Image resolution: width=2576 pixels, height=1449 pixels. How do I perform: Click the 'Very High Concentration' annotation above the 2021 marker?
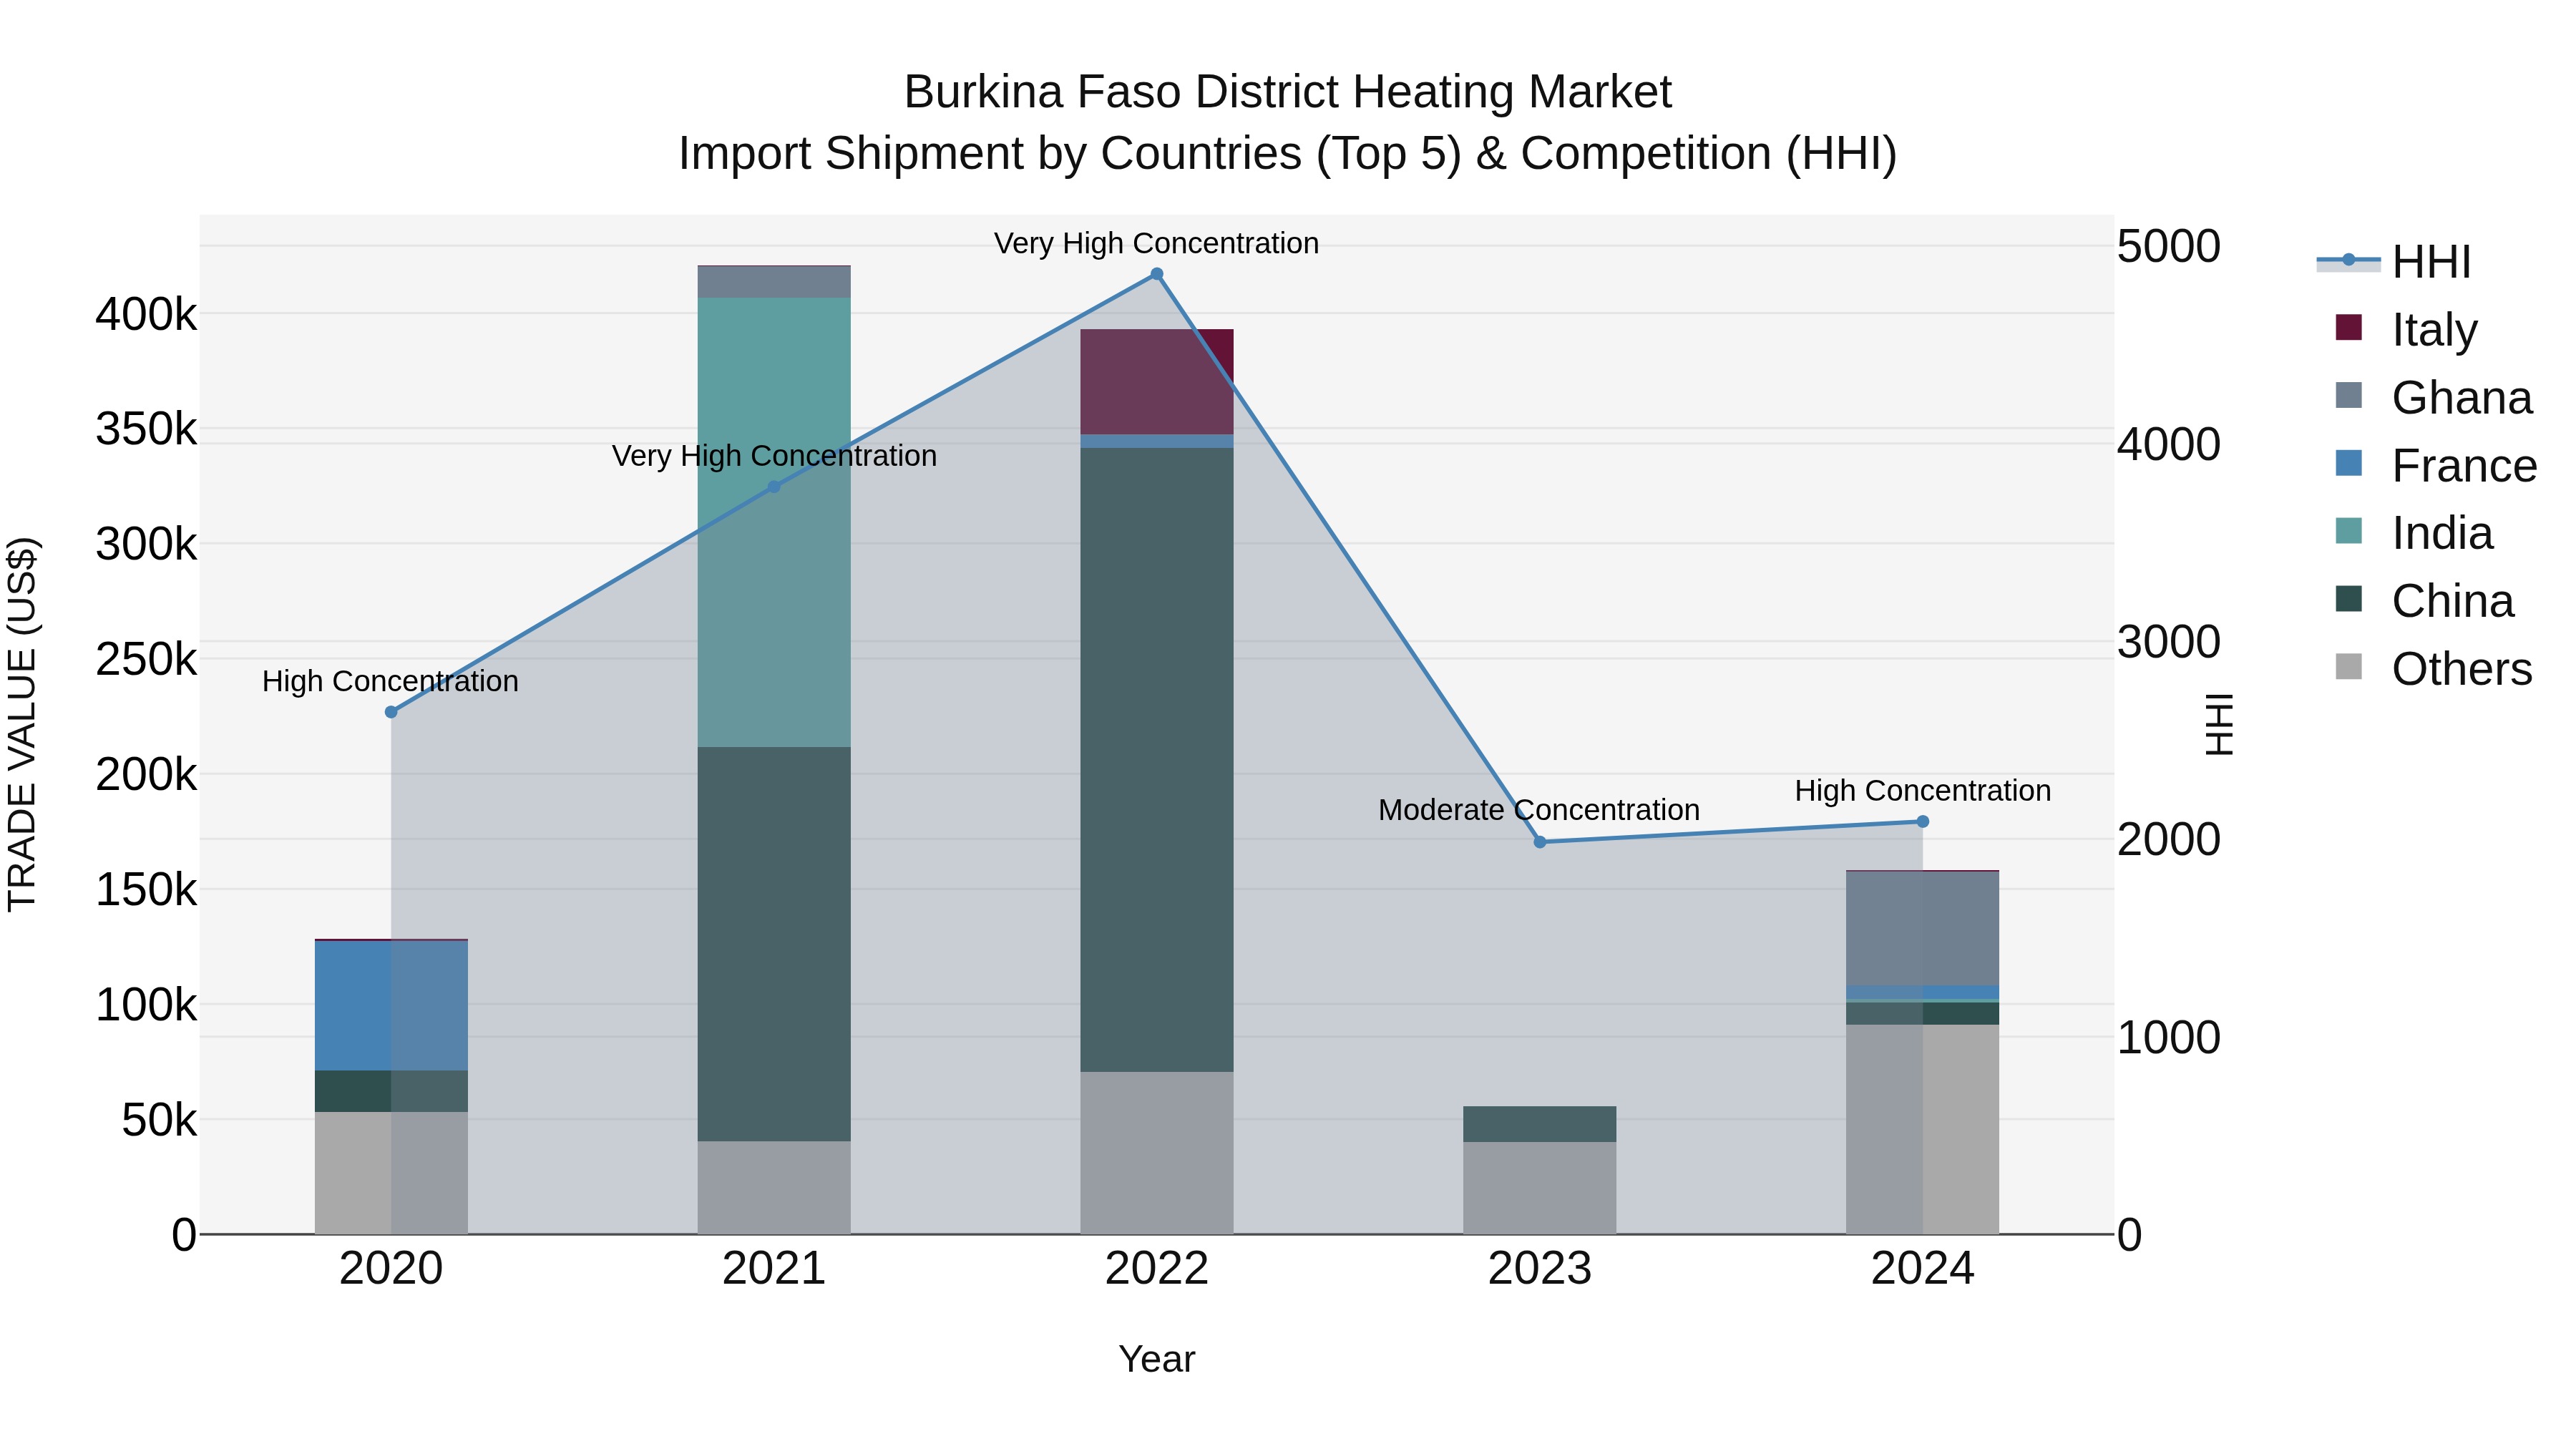(x=774, y=457)
